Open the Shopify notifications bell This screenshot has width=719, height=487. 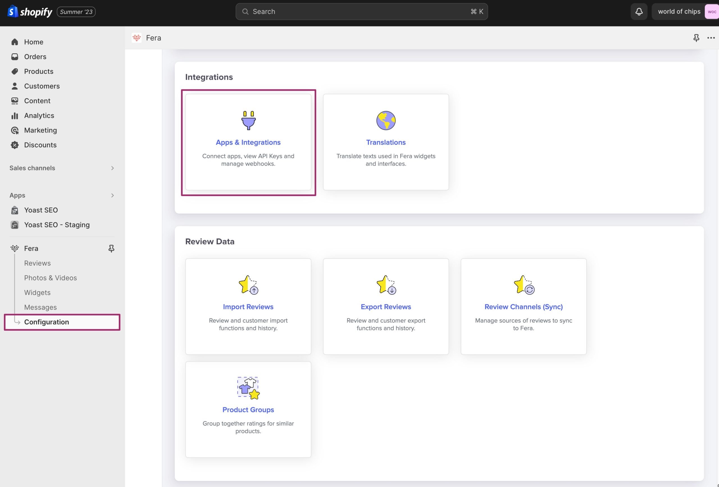(x=639, y=12)
